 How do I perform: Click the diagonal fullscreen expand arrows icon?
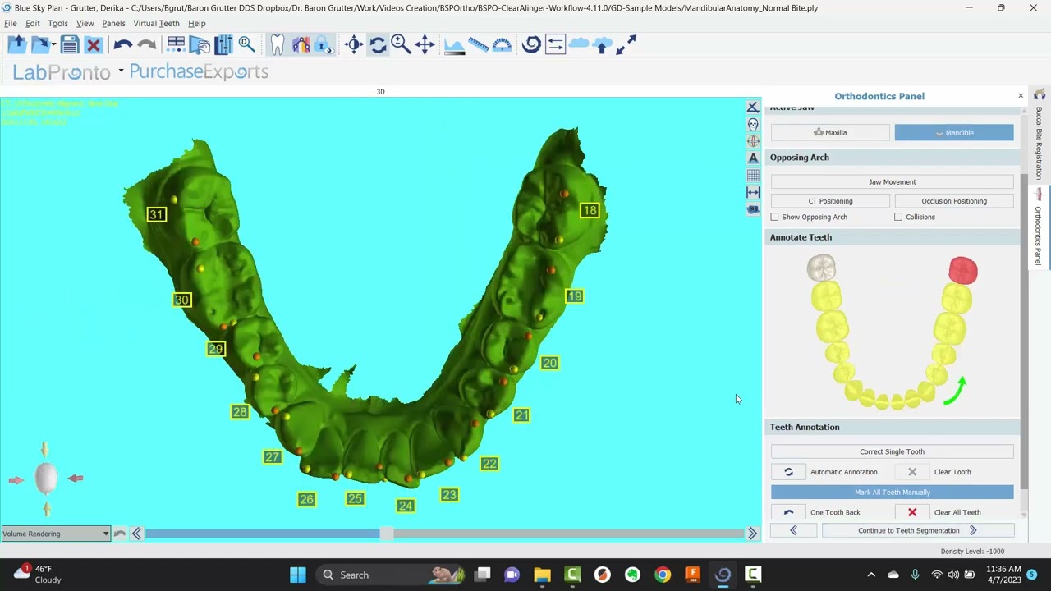tap(626, 44)
